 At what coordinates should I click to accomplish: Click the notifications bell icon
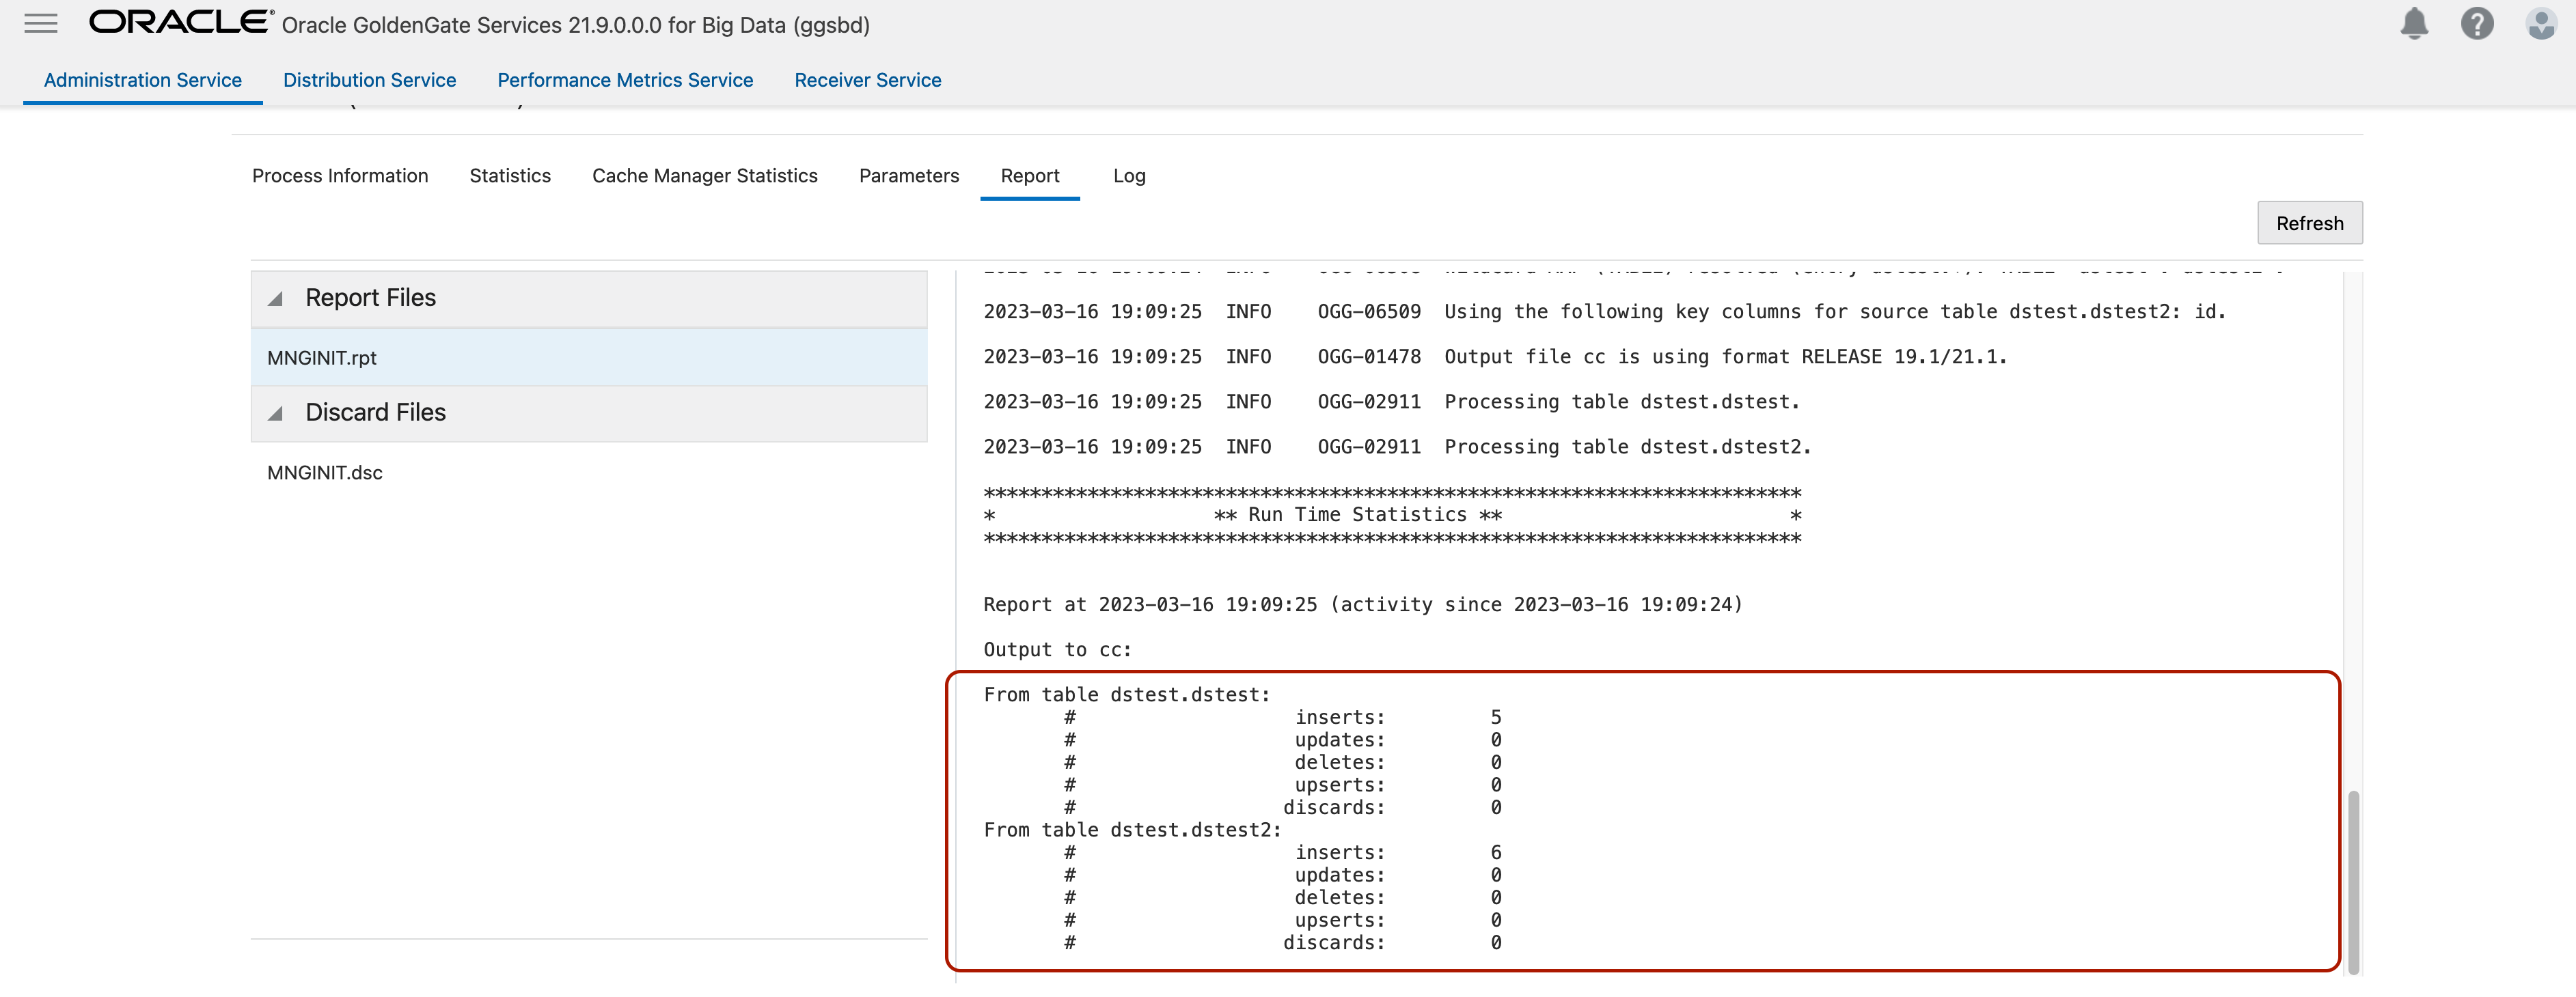[2413, 23]
